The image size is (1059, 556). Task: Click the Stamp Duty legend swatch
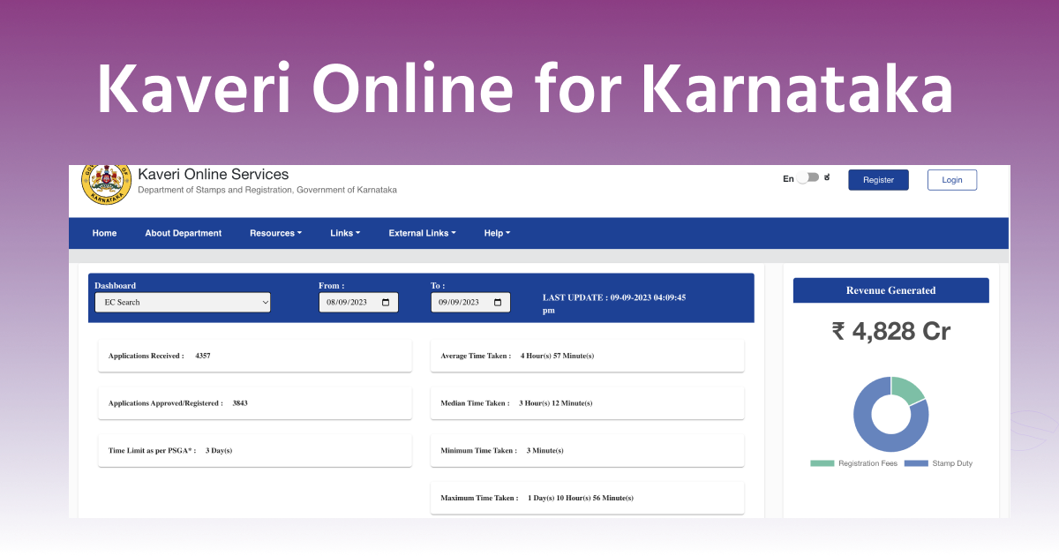coord(916,462)
